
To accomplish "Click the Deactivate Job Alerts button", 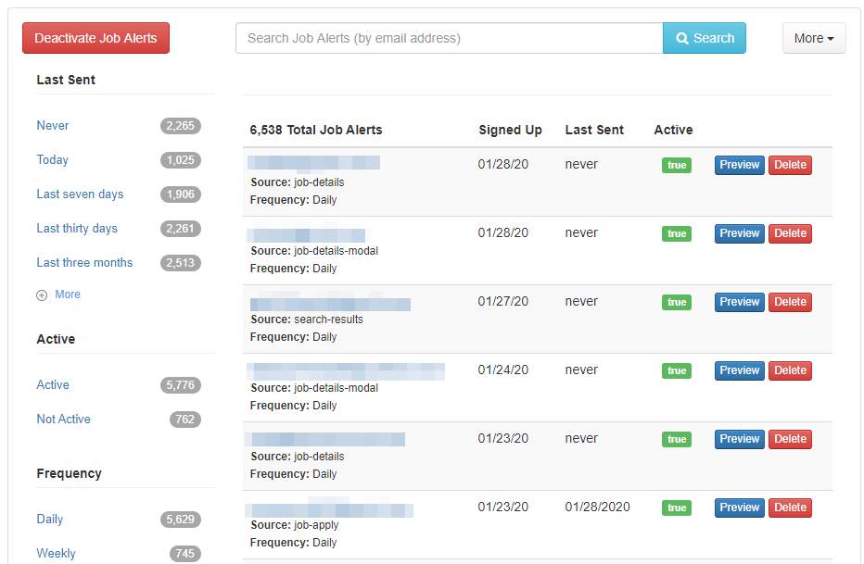I will tap(95, 38).
